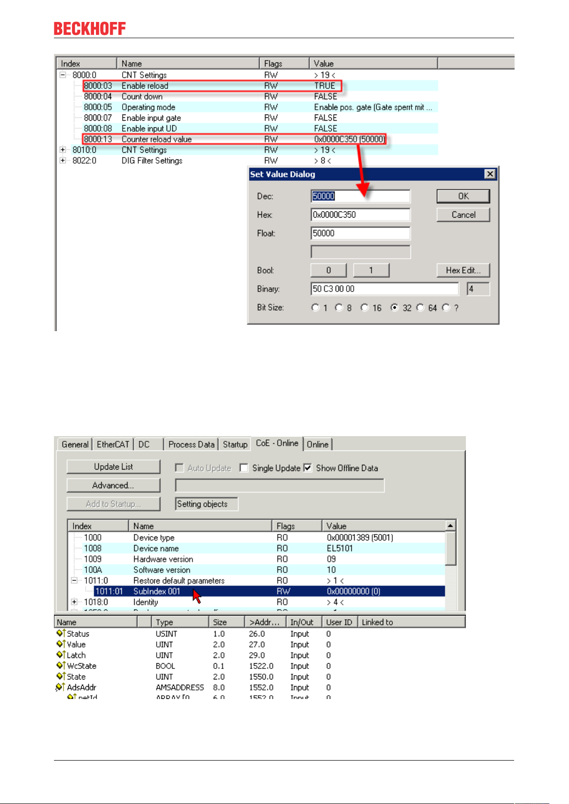Image resolution: width=569 pixels, height=804 pixels.
Task: Click the Float value input field
Action: [x=360, y=233]
